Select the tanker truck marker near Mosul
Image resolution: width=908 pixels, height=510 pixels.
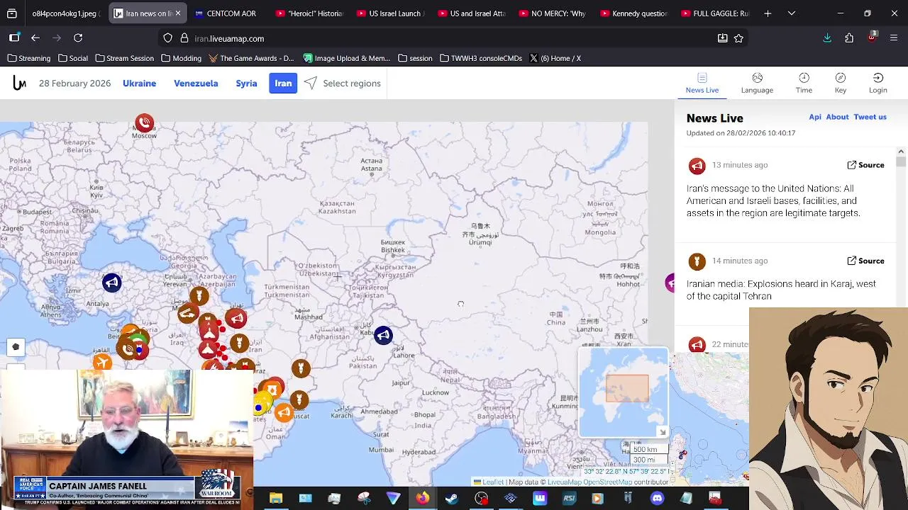[x=187, y=313]
